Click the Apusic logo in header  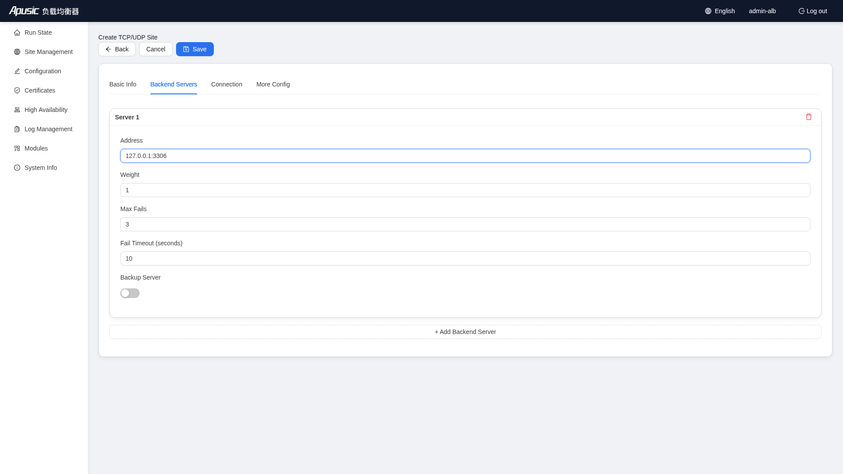(44, 11)
